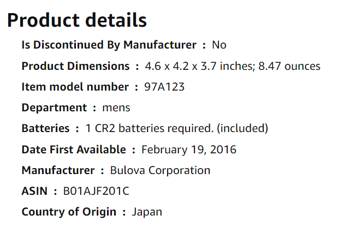The image size is (362, 227).
Task: Click the Country of Origin label
Action: pos(69,212)
